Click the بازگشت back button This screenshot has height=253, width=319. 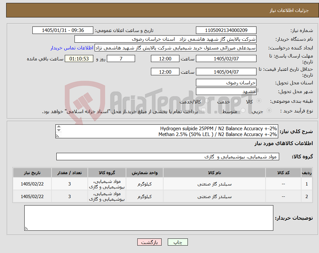149,242
